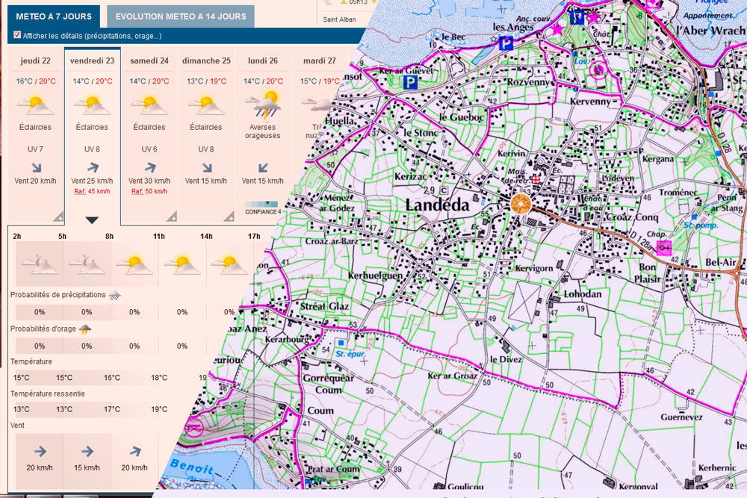Screen dimensions: 747x498
Task: Click lundi 26 wind direction arrow
Action: point(263,167)
